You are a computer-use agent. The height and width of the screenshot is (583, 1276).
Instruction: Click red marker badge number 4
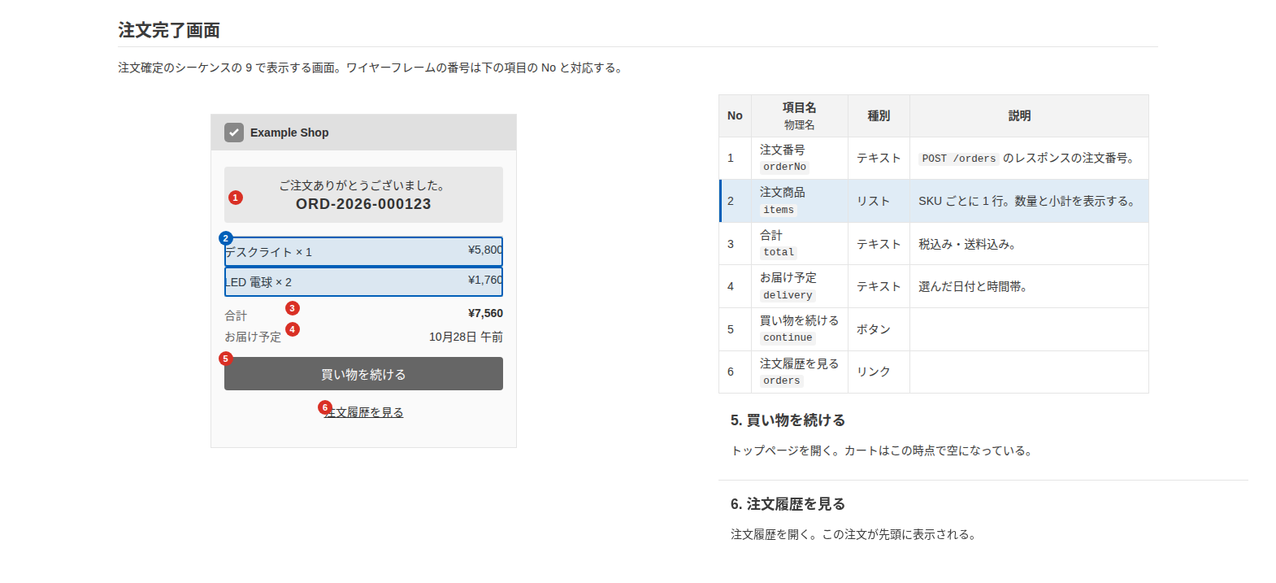point(293,329)
